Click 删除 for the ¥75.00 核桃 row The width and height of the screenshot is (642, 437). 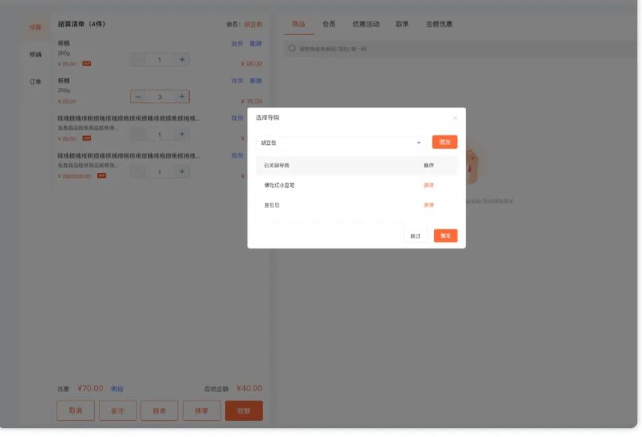[255, 81]
